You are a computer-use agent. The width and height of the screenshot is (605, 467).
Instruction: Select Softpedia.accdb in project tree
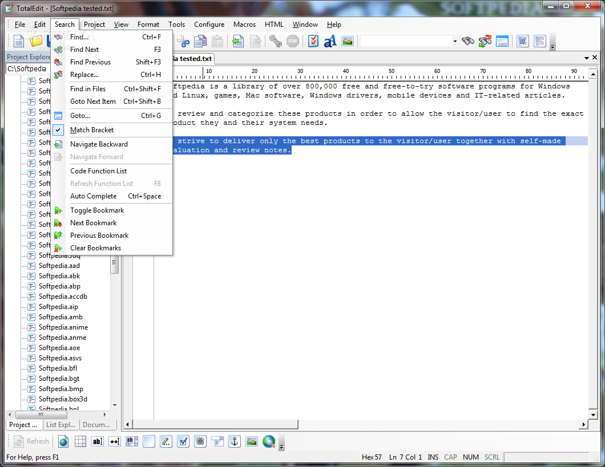[63, 297]
